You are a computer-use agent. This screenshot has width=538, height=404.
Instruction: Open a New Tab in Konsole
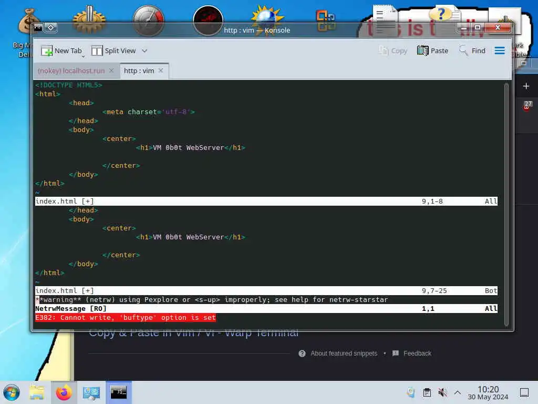click(61, 51)
